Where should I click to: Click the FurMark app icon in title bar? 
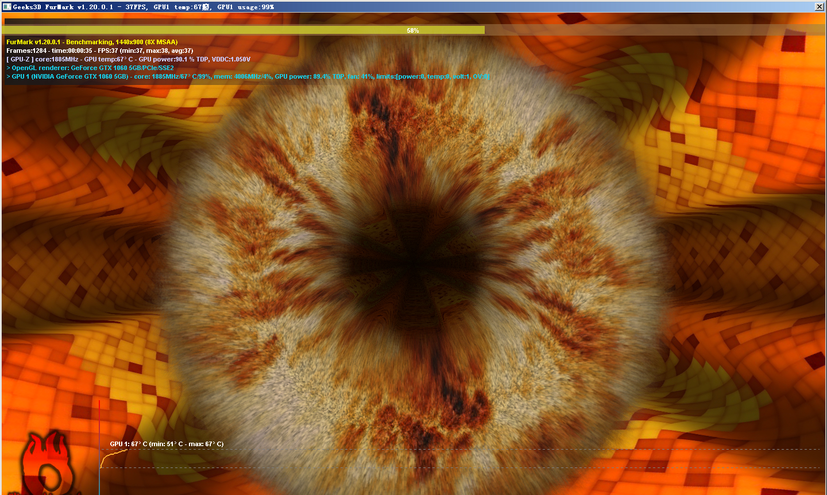(x=7, y=7)
